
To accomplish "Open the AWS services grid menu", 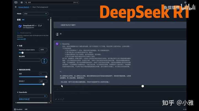I will coord(22,2).
